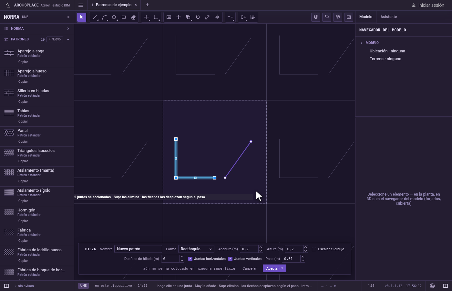The height and width of the screenshot is (291, 452).
Task: Click the globe language icon in status bar
Action: tap(432, 286)
